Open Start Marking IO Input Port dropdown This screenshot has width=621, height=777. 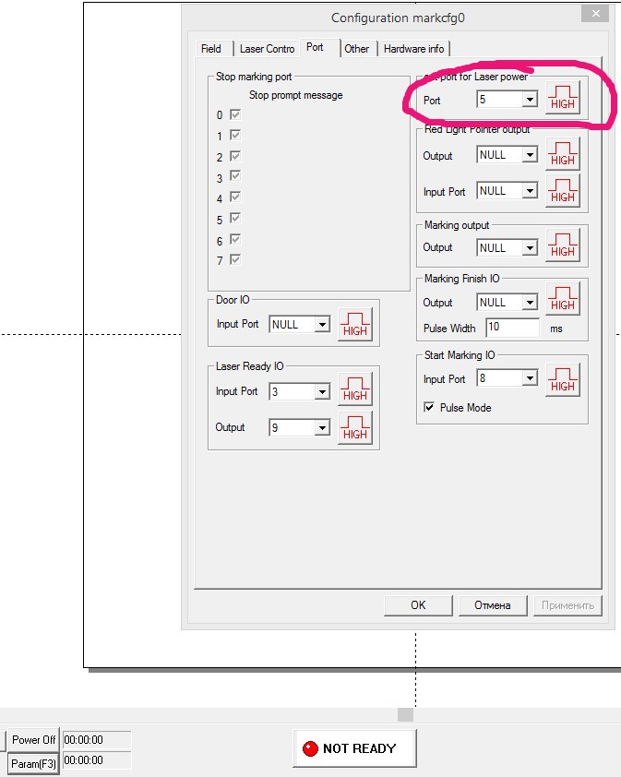pyautogui.click(x=530, y=378)
